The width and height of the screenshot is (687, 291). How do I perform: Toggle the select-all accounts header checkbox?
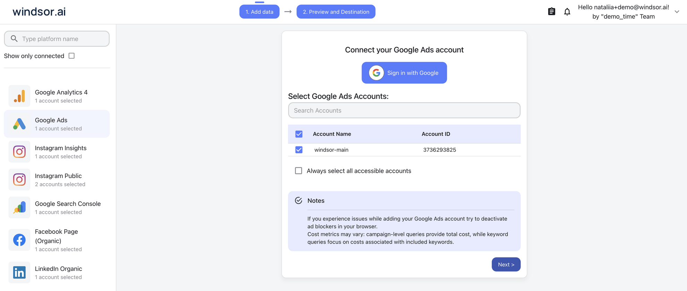299,134
